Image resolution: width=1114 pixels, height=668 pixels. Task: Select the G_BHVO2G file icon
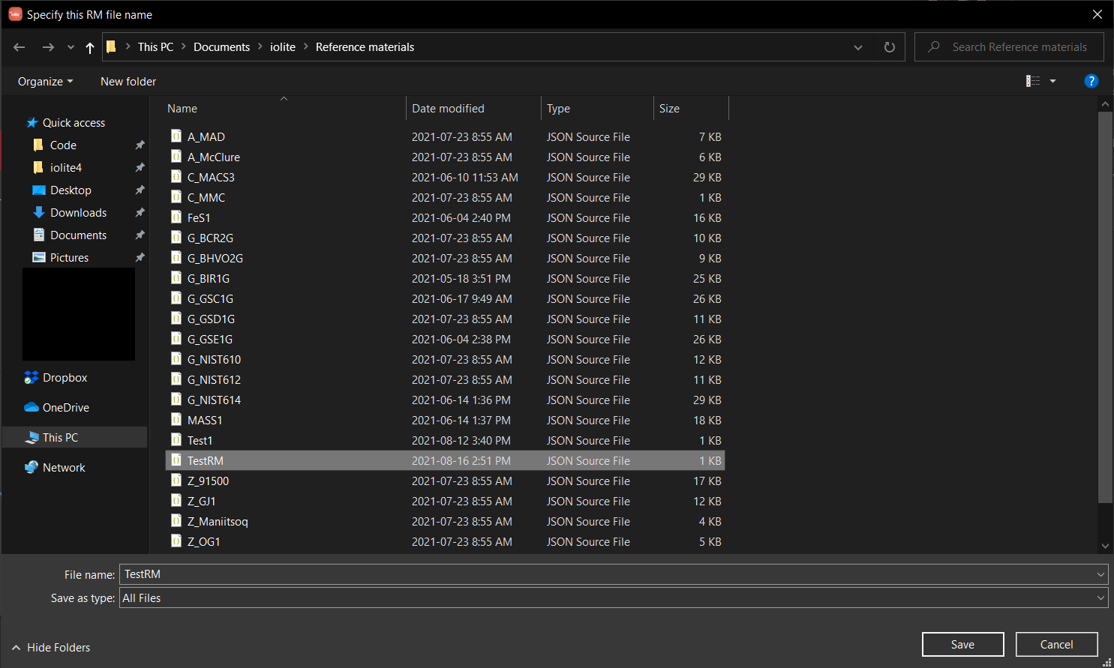click(x=176, y=257)
